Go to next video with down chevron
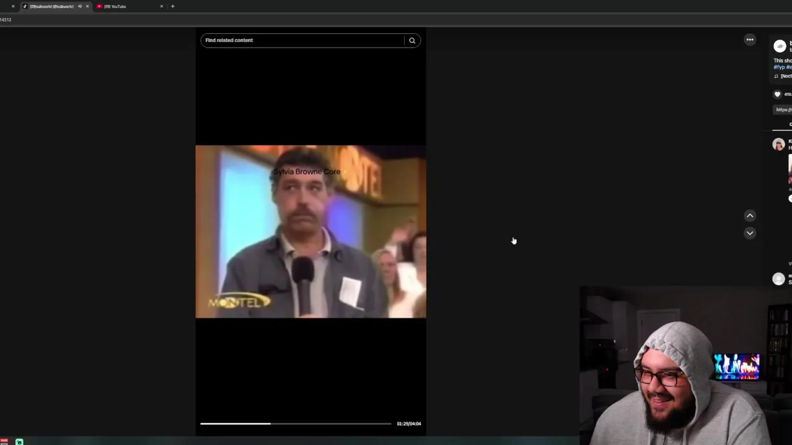The width and height of the screenshot is (792, 445). [750, 233]
